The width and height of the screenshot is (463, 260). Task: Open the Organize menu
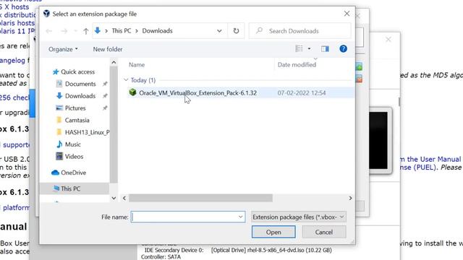pyautogui.click(x=63, y=49)
